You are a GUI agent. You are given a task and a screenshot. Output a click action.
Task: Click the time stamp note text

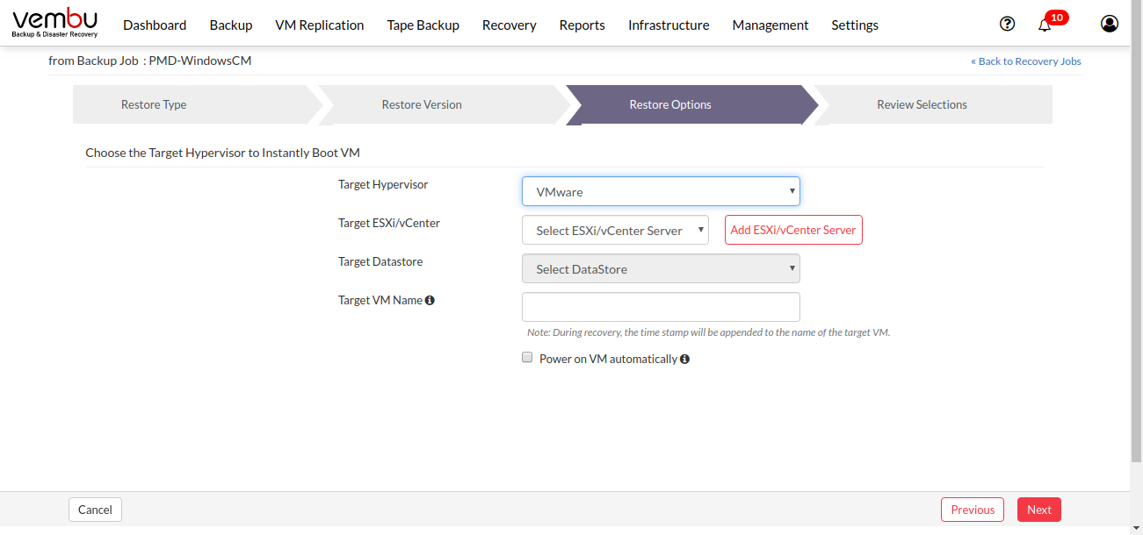[x=708, y=332]
